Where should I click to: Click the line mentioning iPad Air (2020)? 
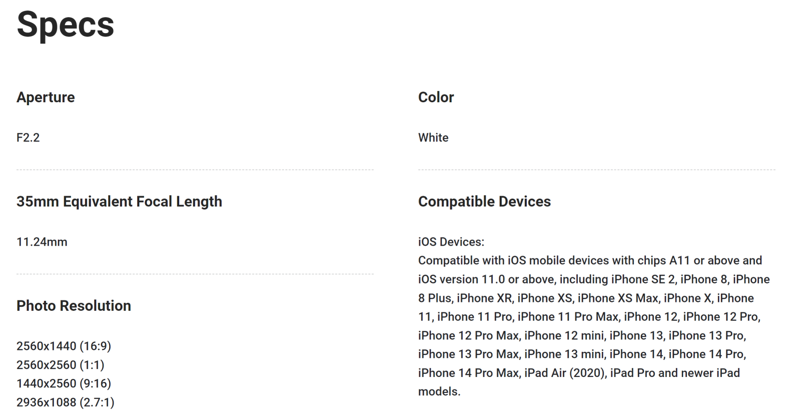coord(579,373)
